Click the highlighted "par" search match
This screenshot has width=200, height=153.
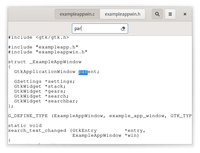click(83, 72)
